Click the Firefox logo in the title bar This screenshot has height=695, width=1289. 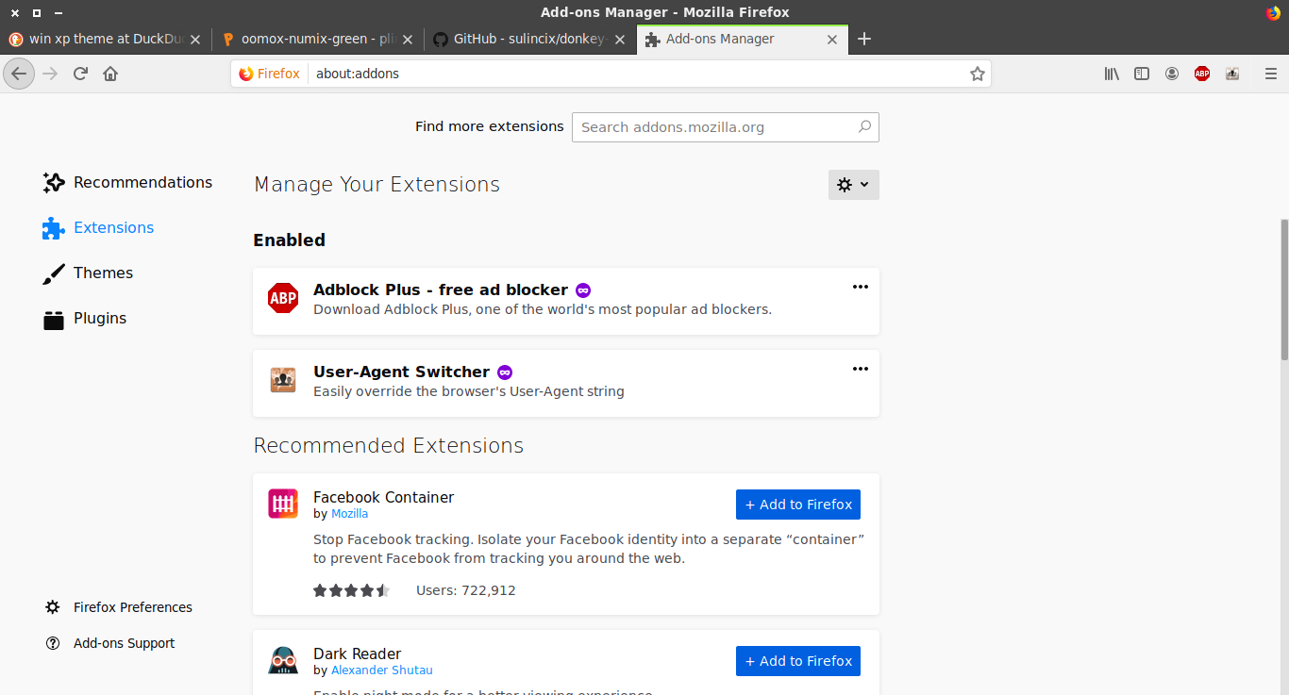1274,12
